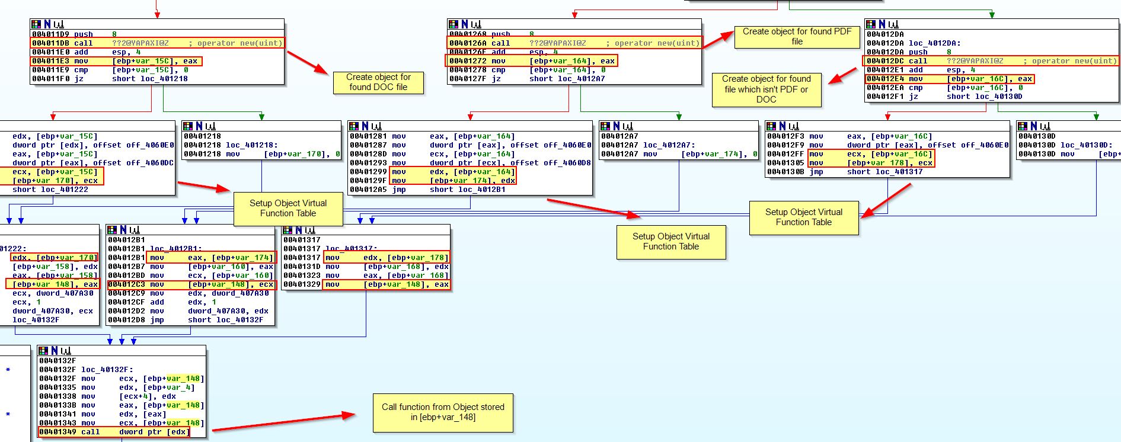Click rename N icon in node 0040132F
This screenshot has height=442, width=1121.
[x=55, y=351]
